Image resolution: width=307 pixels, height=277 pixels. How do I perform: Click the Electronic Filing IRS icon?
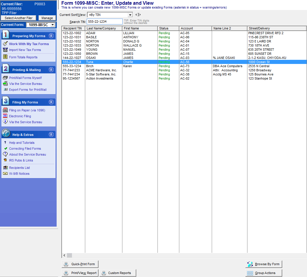(5, 116)
